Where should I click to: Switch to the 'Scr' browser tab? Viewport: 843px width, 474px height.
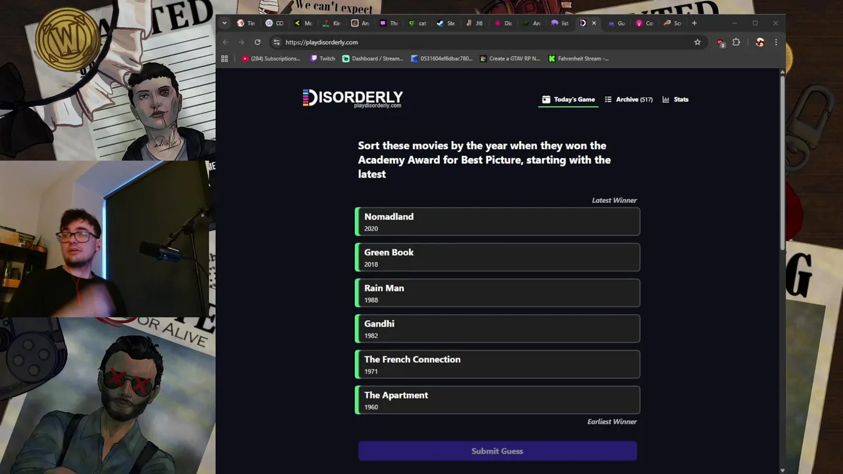673,23
